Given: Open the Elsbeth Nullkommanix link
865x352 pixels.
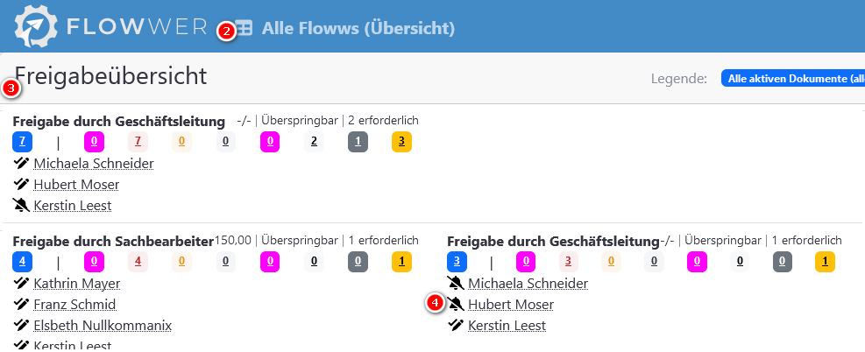Looking at the screenshot, I should pos(103,325).
